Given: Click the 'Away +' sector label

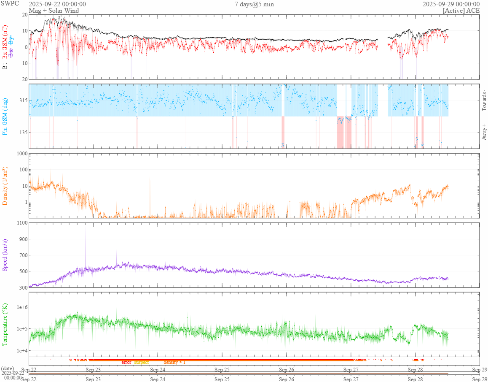Looking at the screenshot, I should click(x=484, y=132).
